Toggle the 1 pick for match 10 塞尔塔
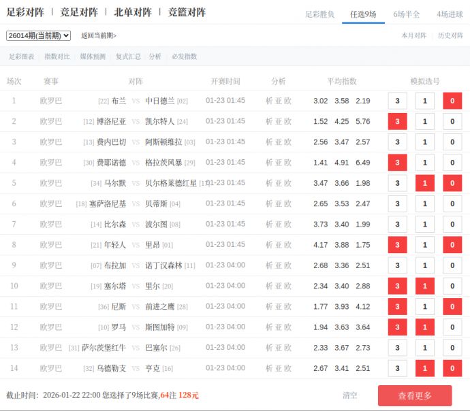This screenshot has height=411, width=470. click(x=424, y=286)
